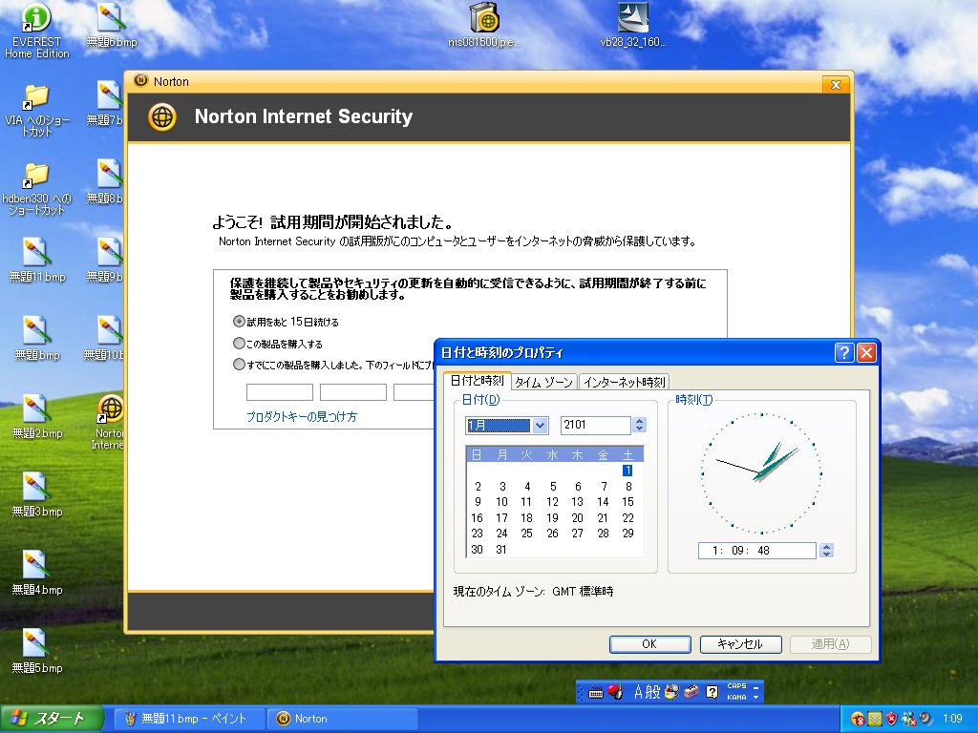This screenshot has width=978, height=733.
Task: Select day 31 in the calendar
Action: tap(501, 549)
